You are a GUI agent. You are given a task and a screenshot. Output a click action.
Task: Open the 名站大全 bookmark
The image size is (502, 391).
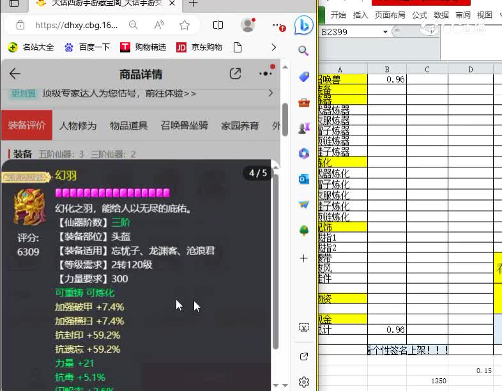click(31, 47)
